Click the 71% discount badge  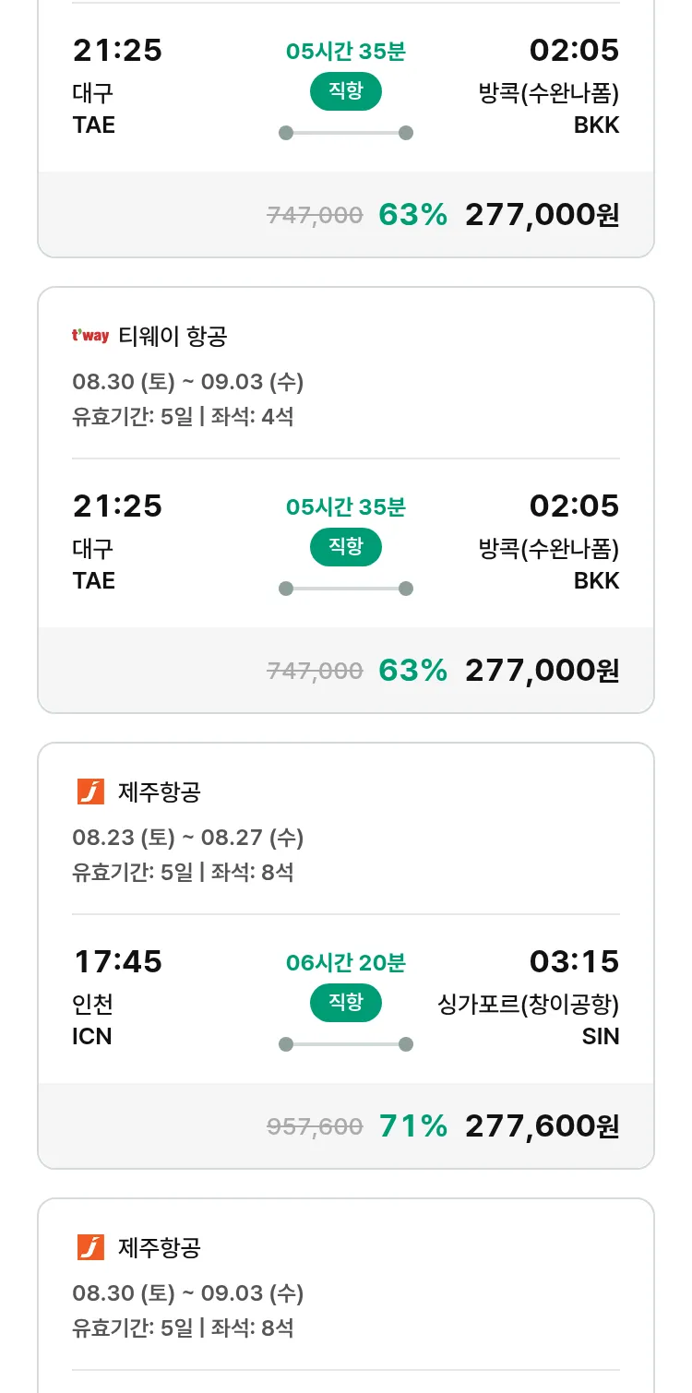coord(412,1125)
